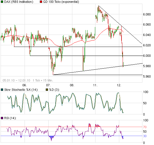Click the Stochastic axis 100 label

[146, 92]
